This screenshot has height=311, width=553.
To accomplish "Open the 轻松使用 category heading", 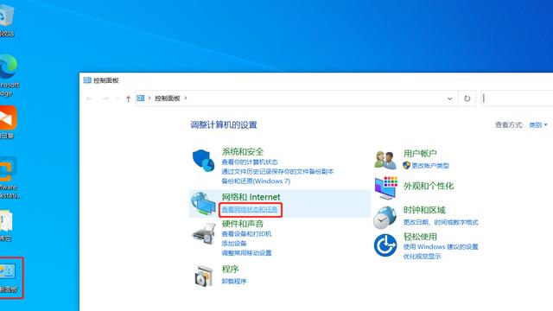I will [420, 237].
